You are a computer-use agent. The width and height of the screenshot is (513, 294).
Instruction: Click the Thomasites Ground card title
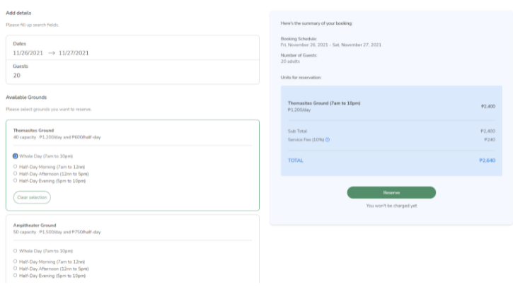(33, 130)
